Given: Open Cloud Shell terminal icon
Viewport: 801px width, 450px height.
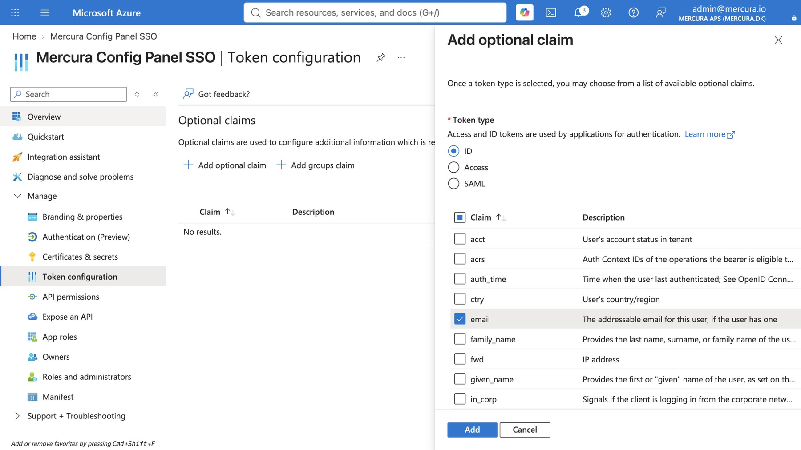Looking at the screenshot, I should tap(551, 12).
